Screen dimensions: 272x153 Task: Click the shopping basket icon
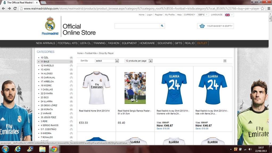pos(202,26)
